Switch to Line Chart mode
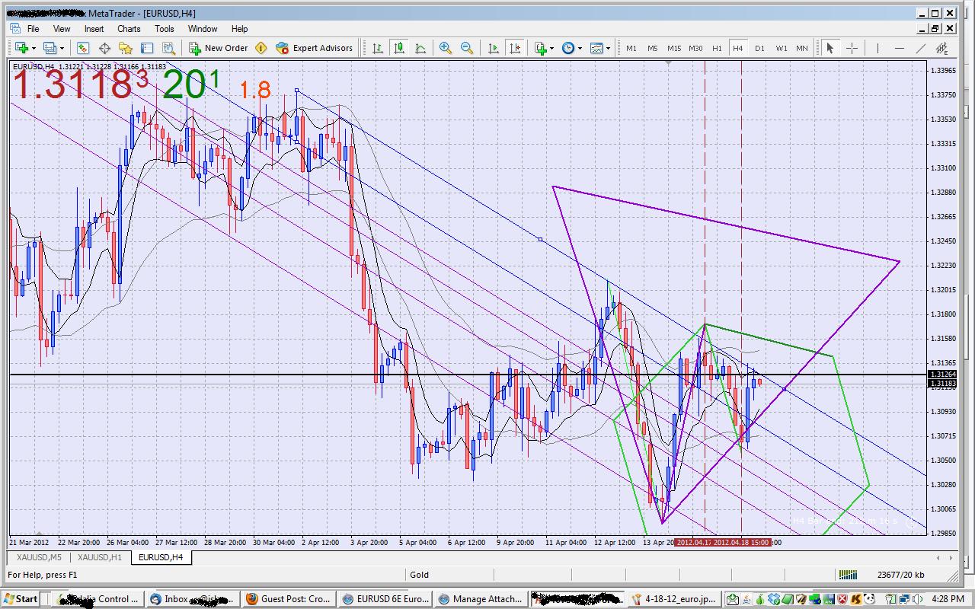The height and width of the screenshot is (609, 975). click(420, 48)
